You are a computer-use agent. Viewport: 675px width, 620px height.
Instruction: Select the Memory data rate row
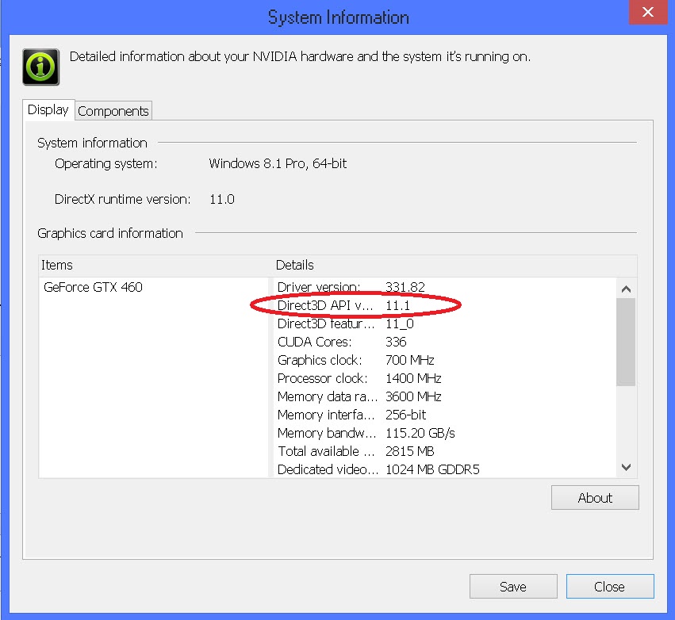(445, 396)
